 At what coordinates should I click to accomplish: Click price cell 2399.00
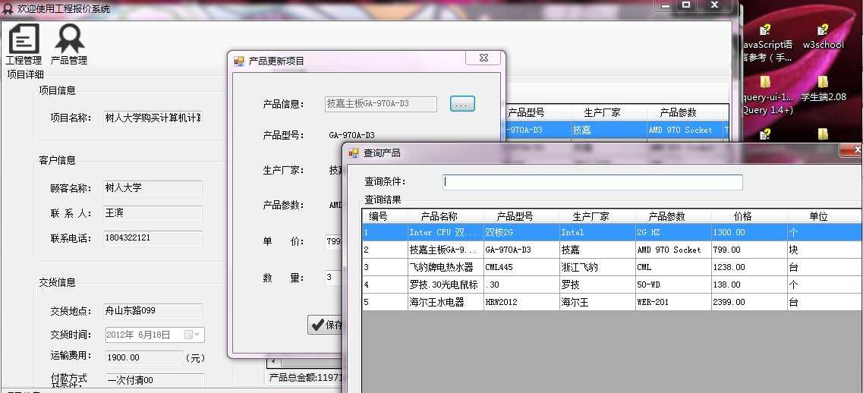point(750,302)
